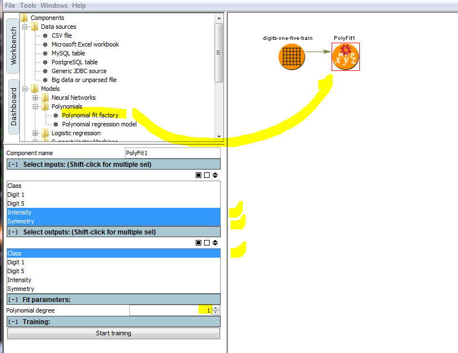The height and width of the screenshot is (353, 458).
Task: Collapse the Fit parameters section
Action: click(x=13, y=300)
